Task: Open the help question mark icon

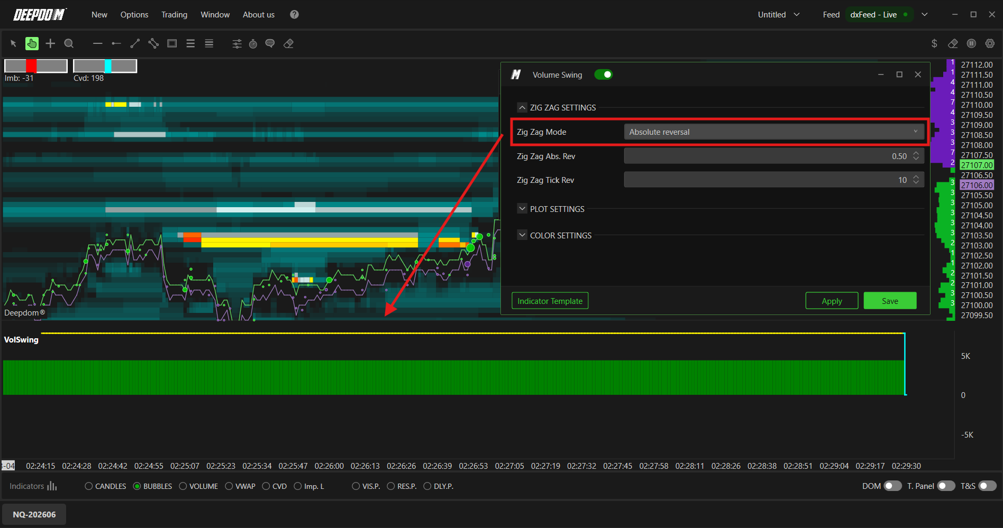Action: 295,15
